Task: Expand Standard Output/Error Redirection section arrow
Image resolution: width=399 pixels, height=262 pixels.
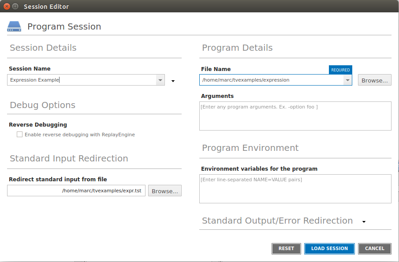Action: [x=364, y=222]
